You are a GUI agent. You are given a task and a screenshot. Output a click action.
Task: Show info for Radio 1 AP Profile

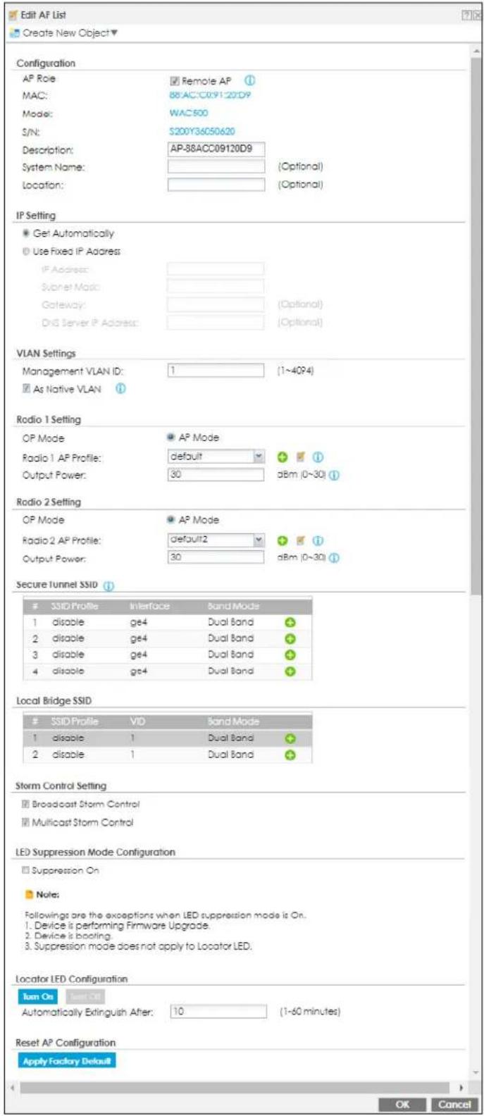pyautogui.click(x=318, y=458)
